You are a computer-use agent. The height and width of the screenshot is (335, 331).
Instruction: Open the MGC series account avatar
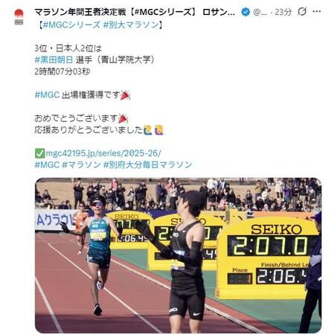(19, 16)
